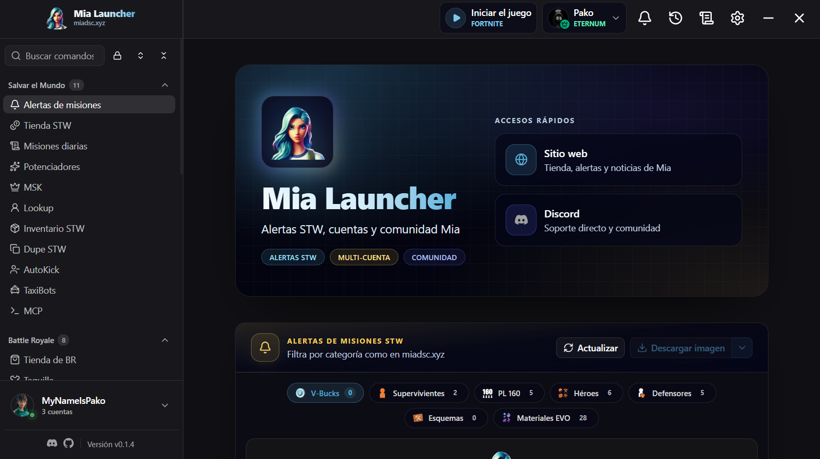Expand all sidebar sections icon
820x459 pixels.
[x=141, y=56]
